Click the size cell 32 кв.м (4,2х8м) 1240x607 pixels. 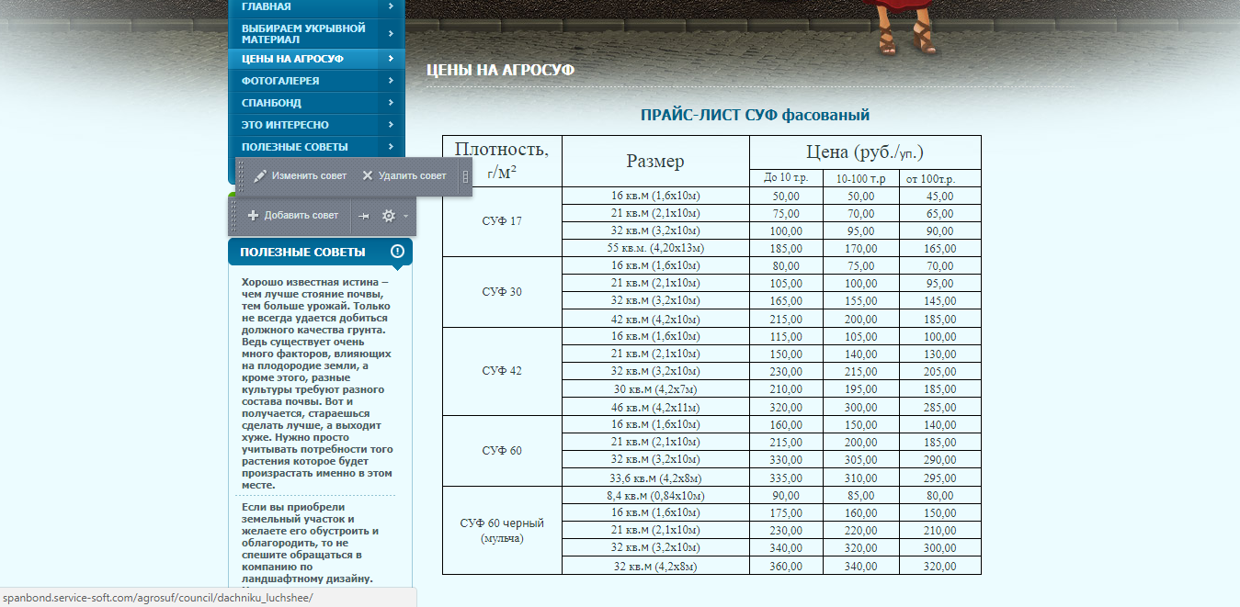(x=655, y=566)
